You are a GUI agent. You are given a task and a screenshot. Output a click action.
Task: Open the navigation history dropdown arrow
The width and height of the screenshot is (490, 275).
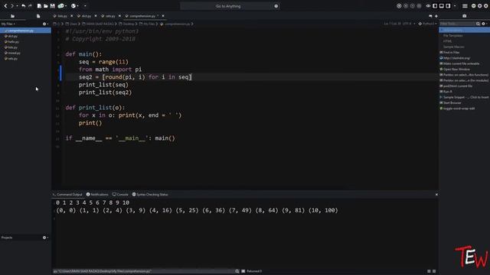tap(17, 6)
